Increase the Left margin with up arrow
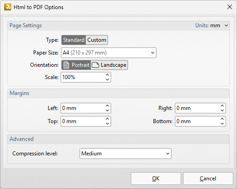 click(x=107, y=106)
